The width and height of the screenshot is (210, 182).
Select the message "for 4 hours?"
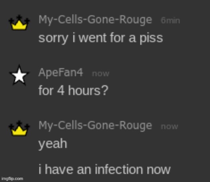click(x=73, y=91)
